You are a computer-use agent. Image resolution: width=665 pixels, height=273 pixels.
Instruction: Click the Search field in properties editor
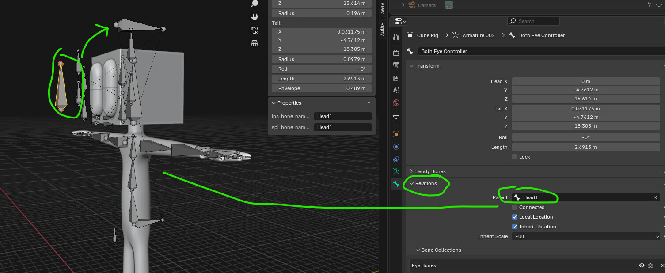pos(534,21)
